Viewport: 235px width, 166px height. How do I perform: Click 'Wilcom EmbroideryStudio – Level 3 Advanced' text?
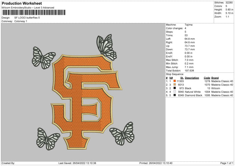click(28, 8)
